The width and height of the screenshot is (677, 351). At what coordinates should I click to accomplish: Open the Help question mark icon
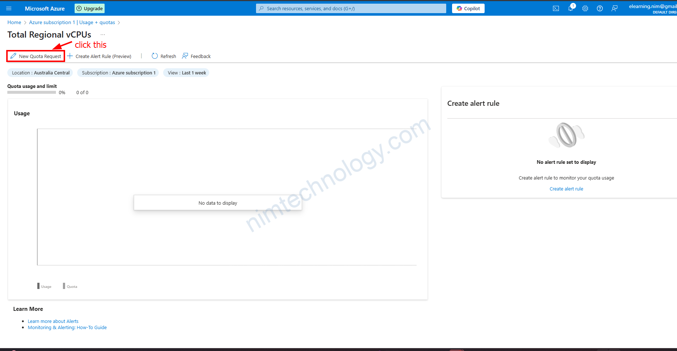(x=600, y=8)
